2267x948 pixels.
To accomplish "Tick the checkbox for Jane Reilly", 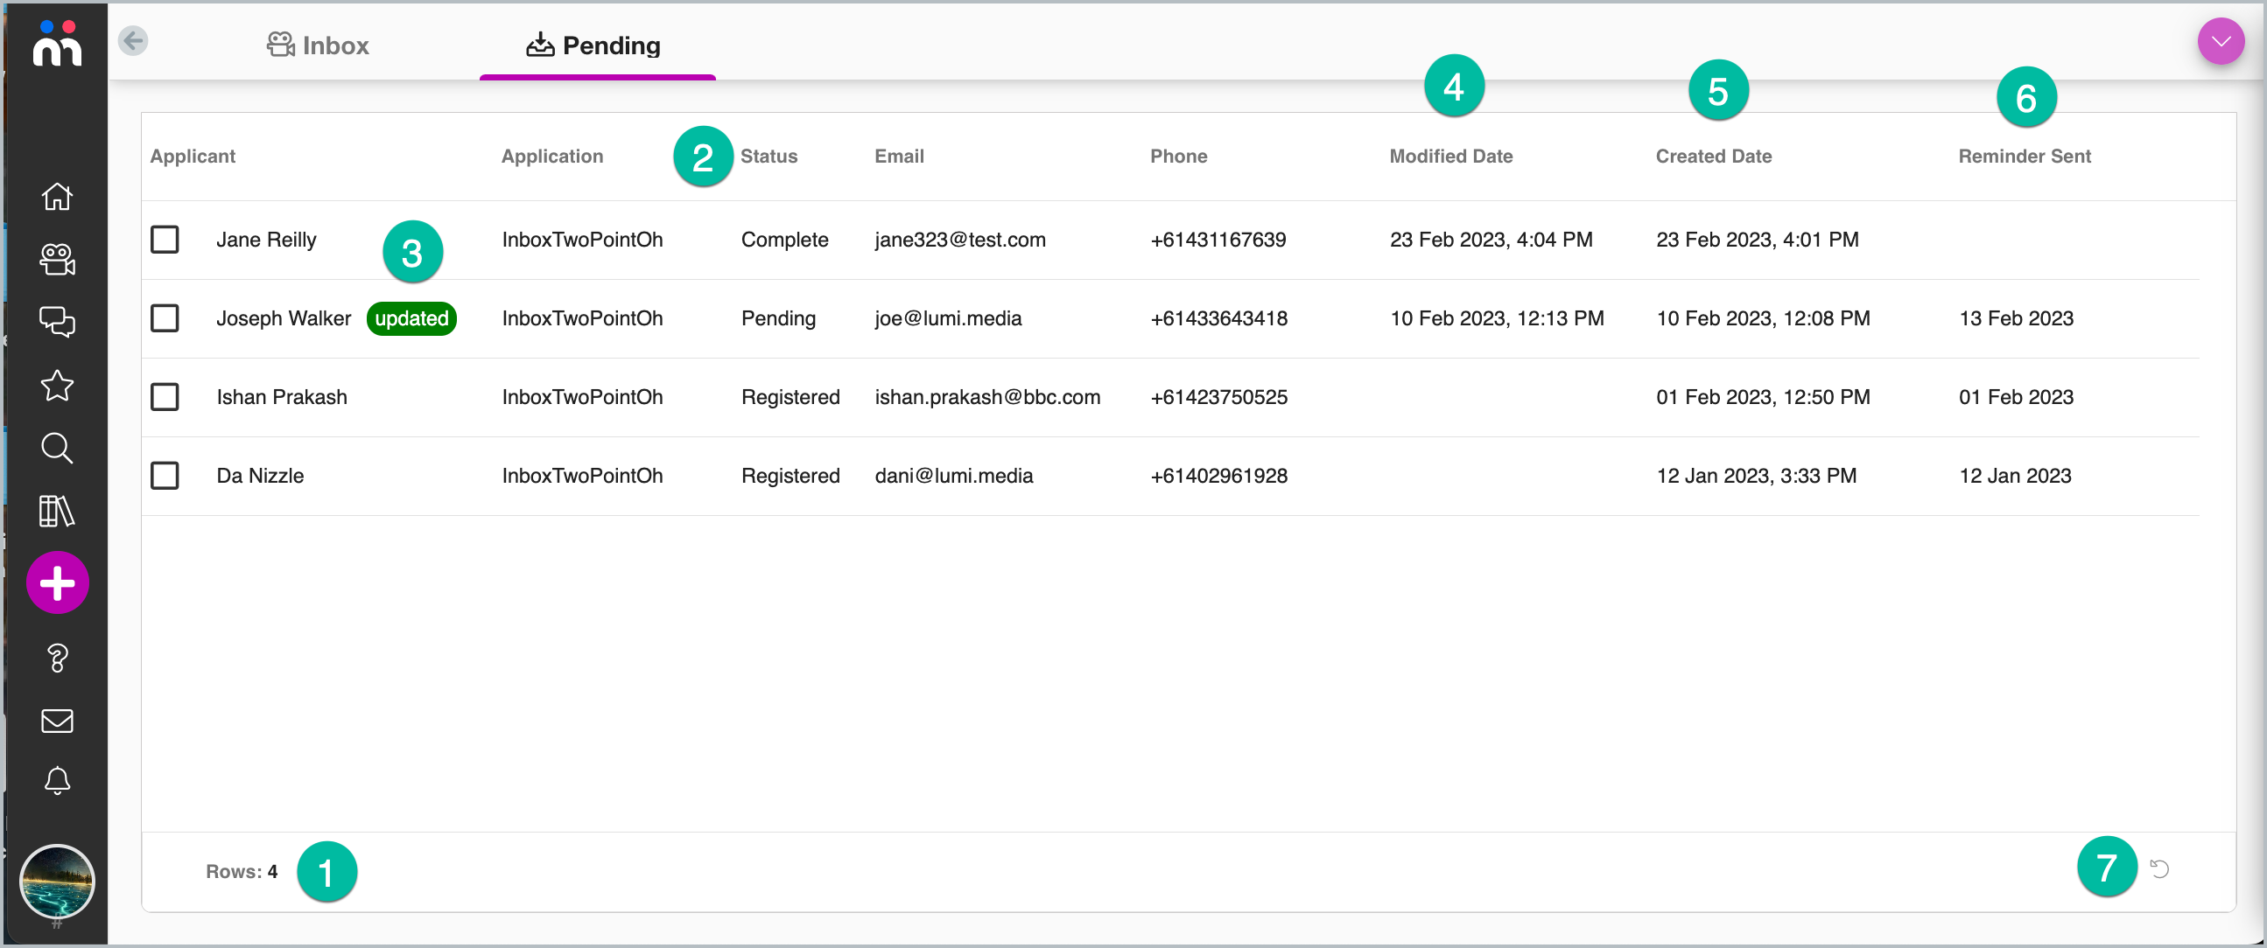I will point(165,240).
